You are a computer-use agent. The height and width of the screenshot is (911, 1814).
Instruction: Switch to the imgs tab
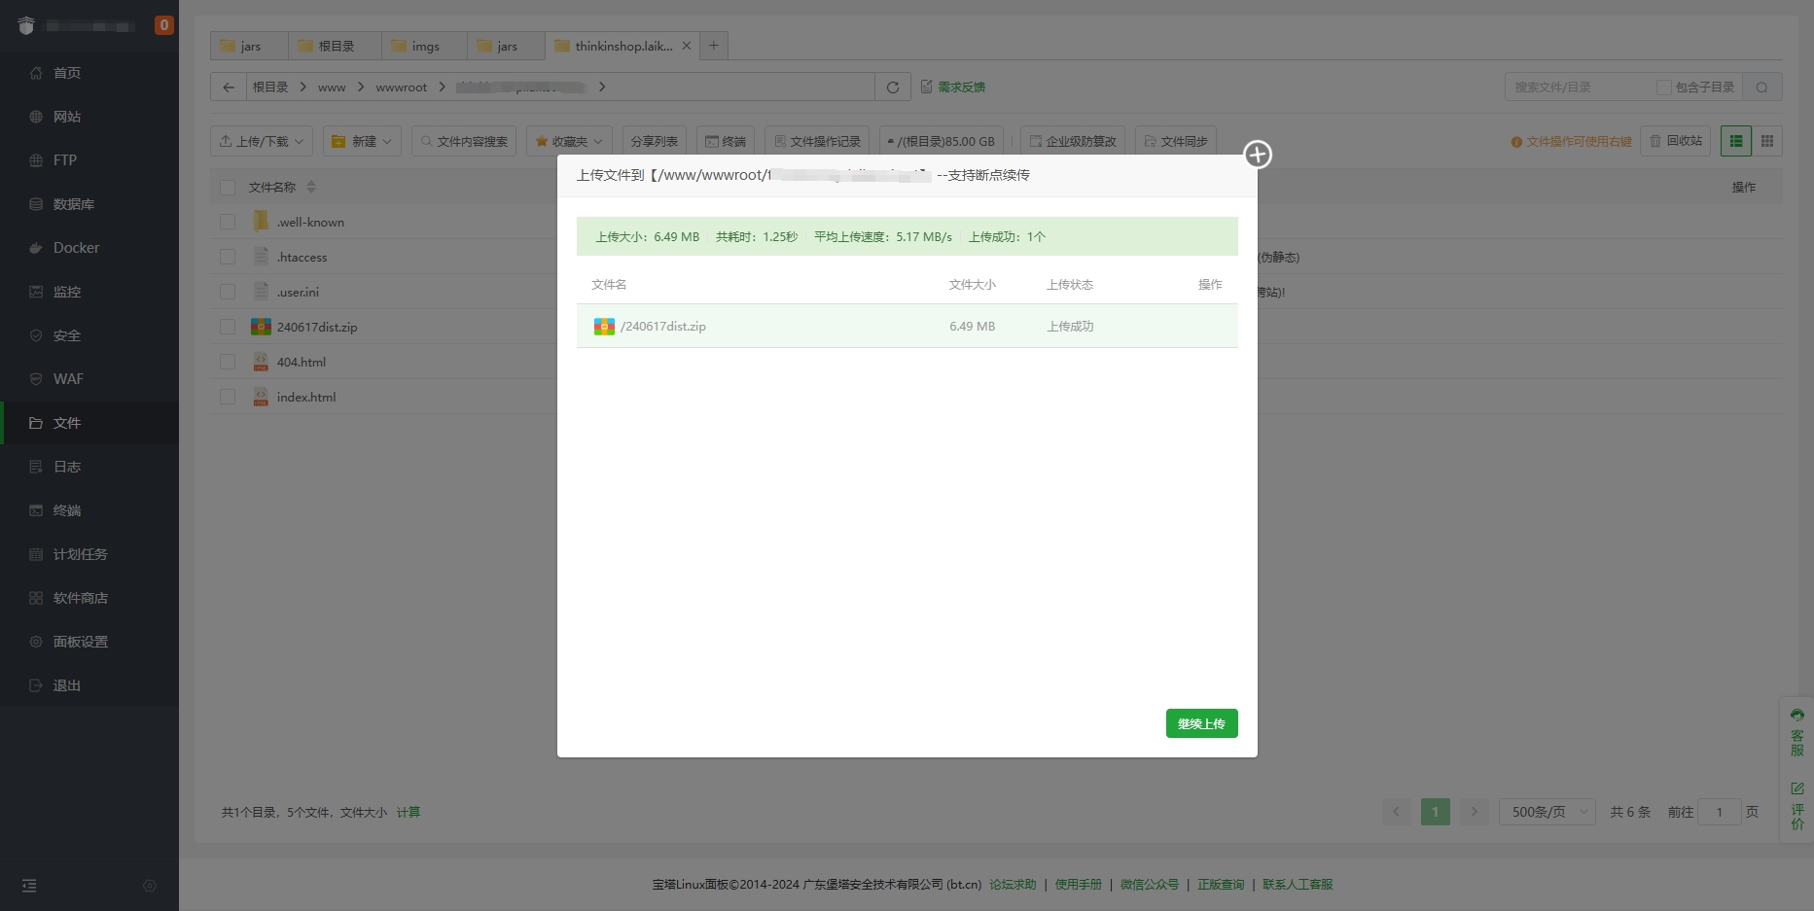point(425,46)
